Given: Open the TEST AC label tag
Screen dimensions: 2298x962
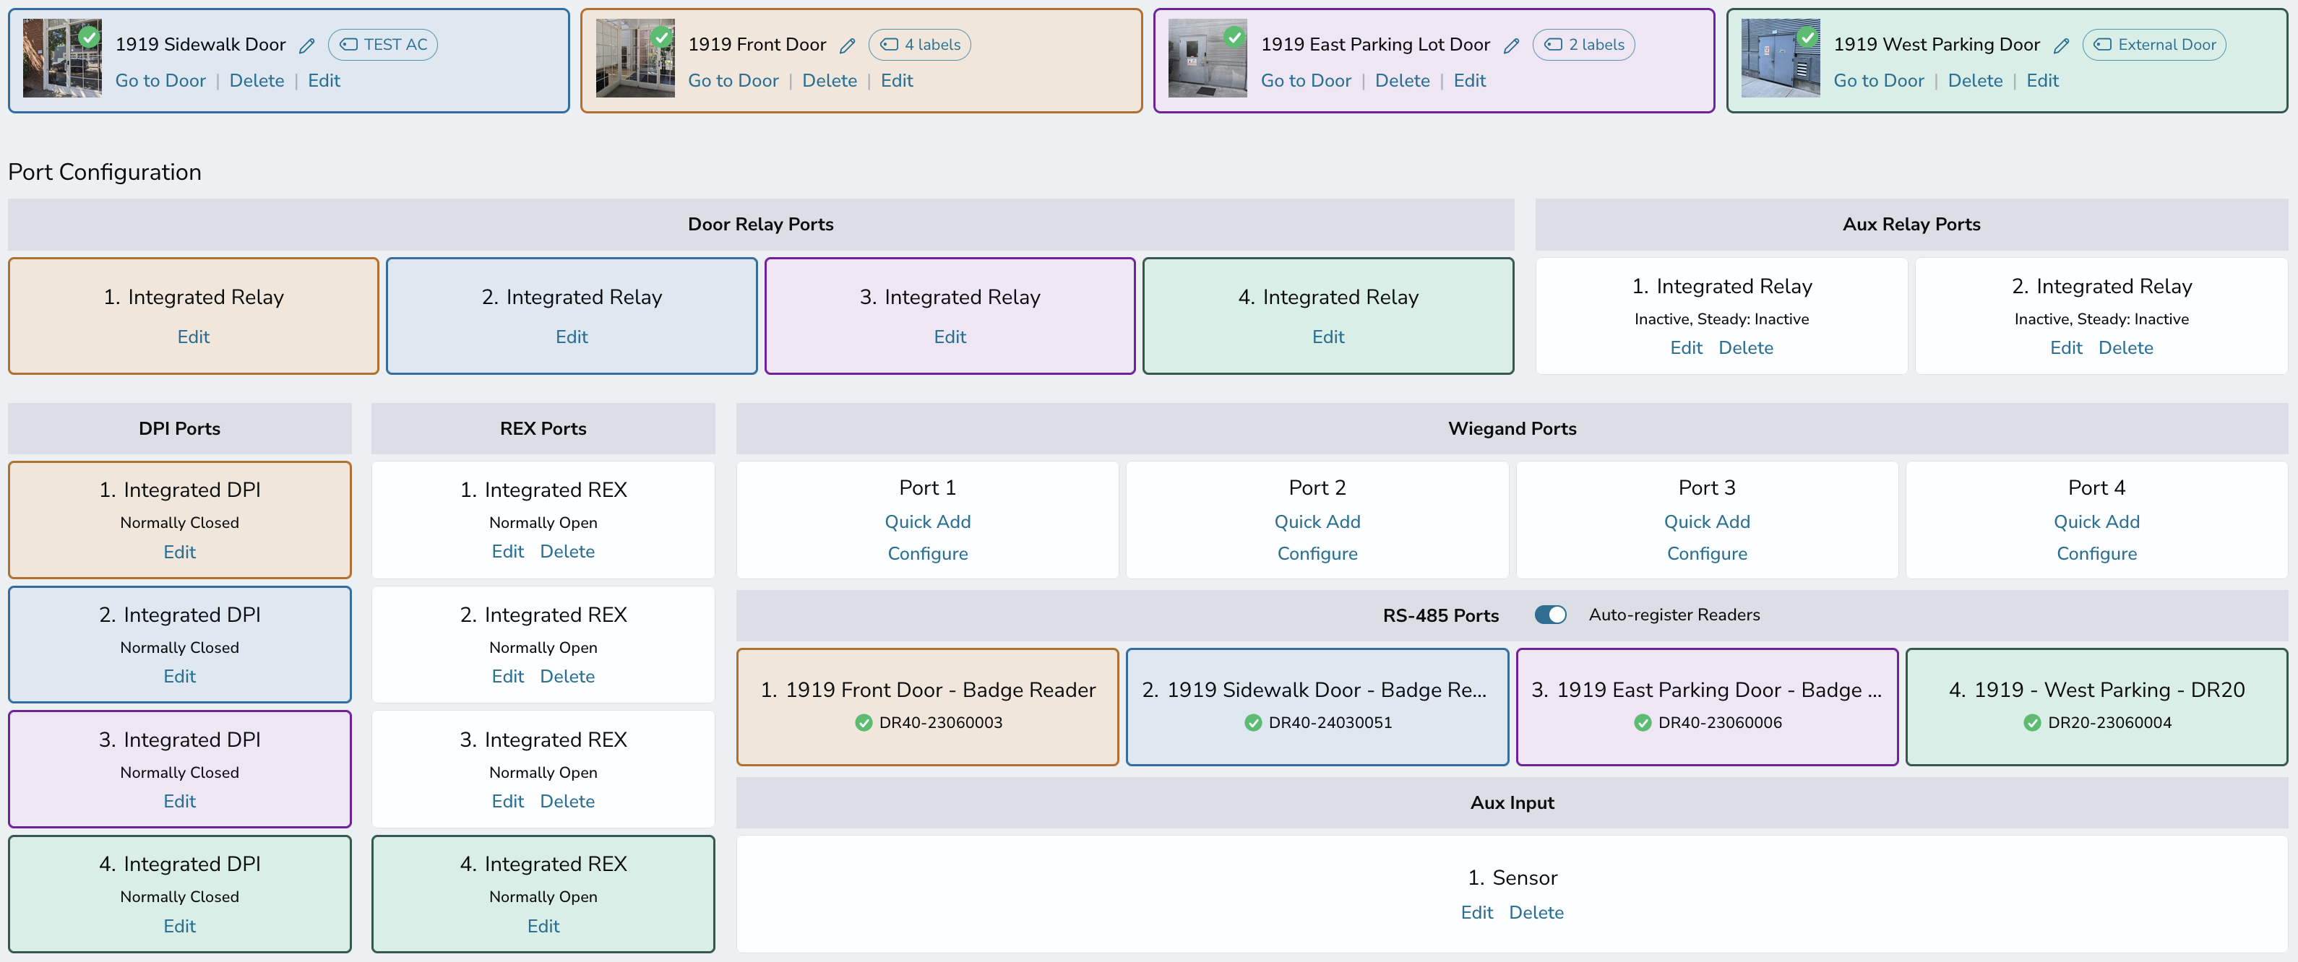Looking at the screenshot, I should [383, 45].
